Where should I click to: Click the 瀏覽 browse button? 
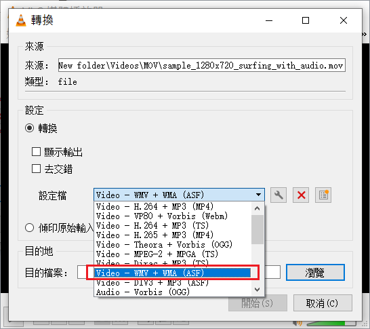point(315,272)
